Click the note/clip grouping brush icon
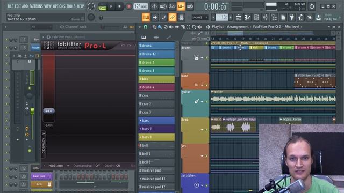This screenshot has height=193, width=344. [163, 17]
